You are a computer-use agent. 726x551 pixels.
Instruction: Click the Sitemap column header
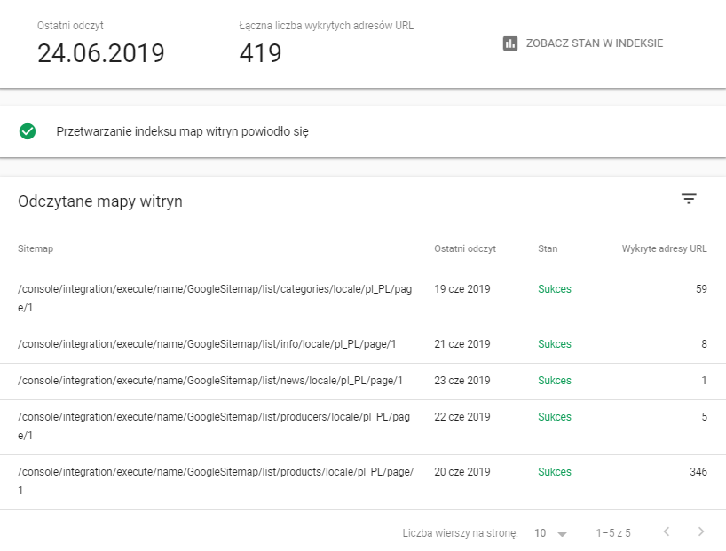[36, 248]
